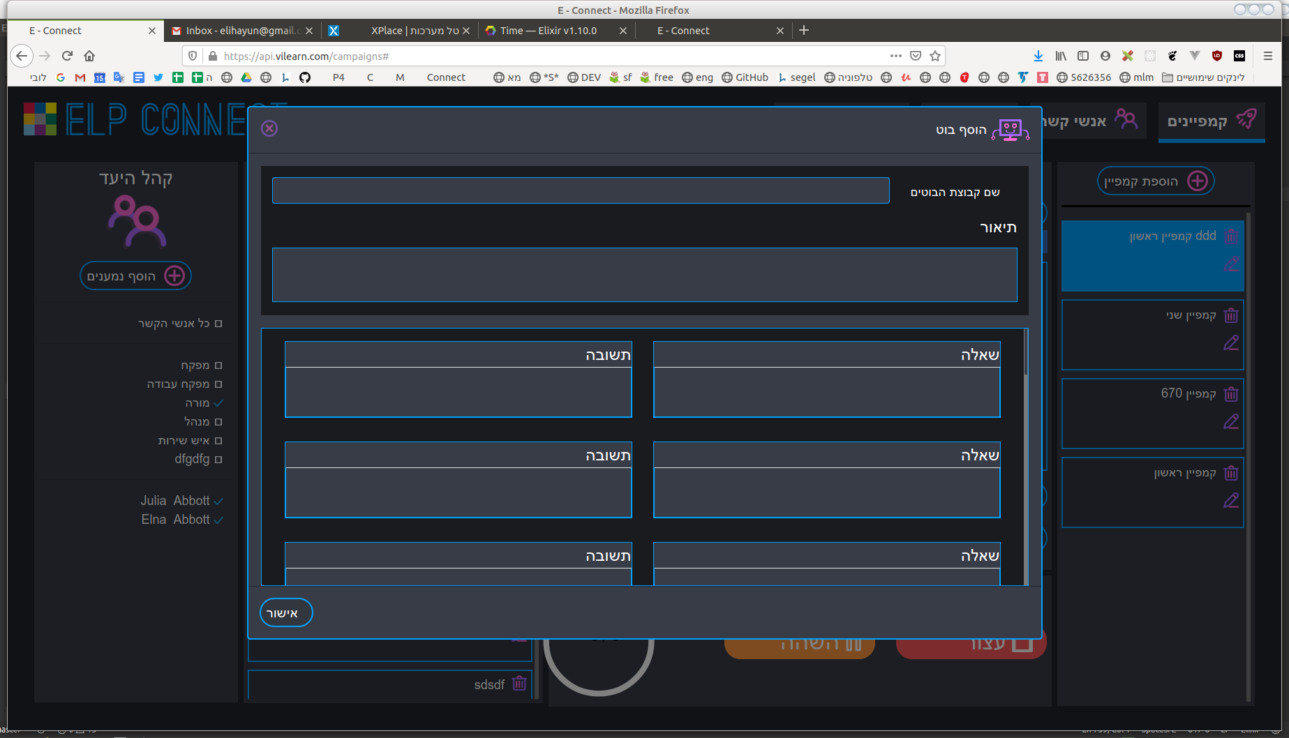Click the first שאלה question text box
The width and height of the screenshot is (1289, 738).
826,392
